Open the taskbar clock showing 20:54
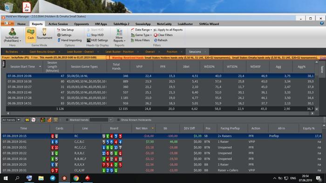 305,178
